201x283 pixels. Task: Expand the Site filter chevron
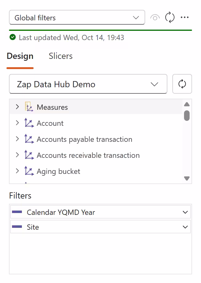[x=185, y=227]
